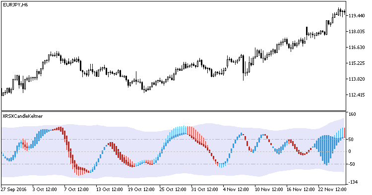The height and width of the screenshot is (195, 372).
Task: Click the 19 Oct 12:00 time label
Action: pyautogui.click(x=141, y=190)
